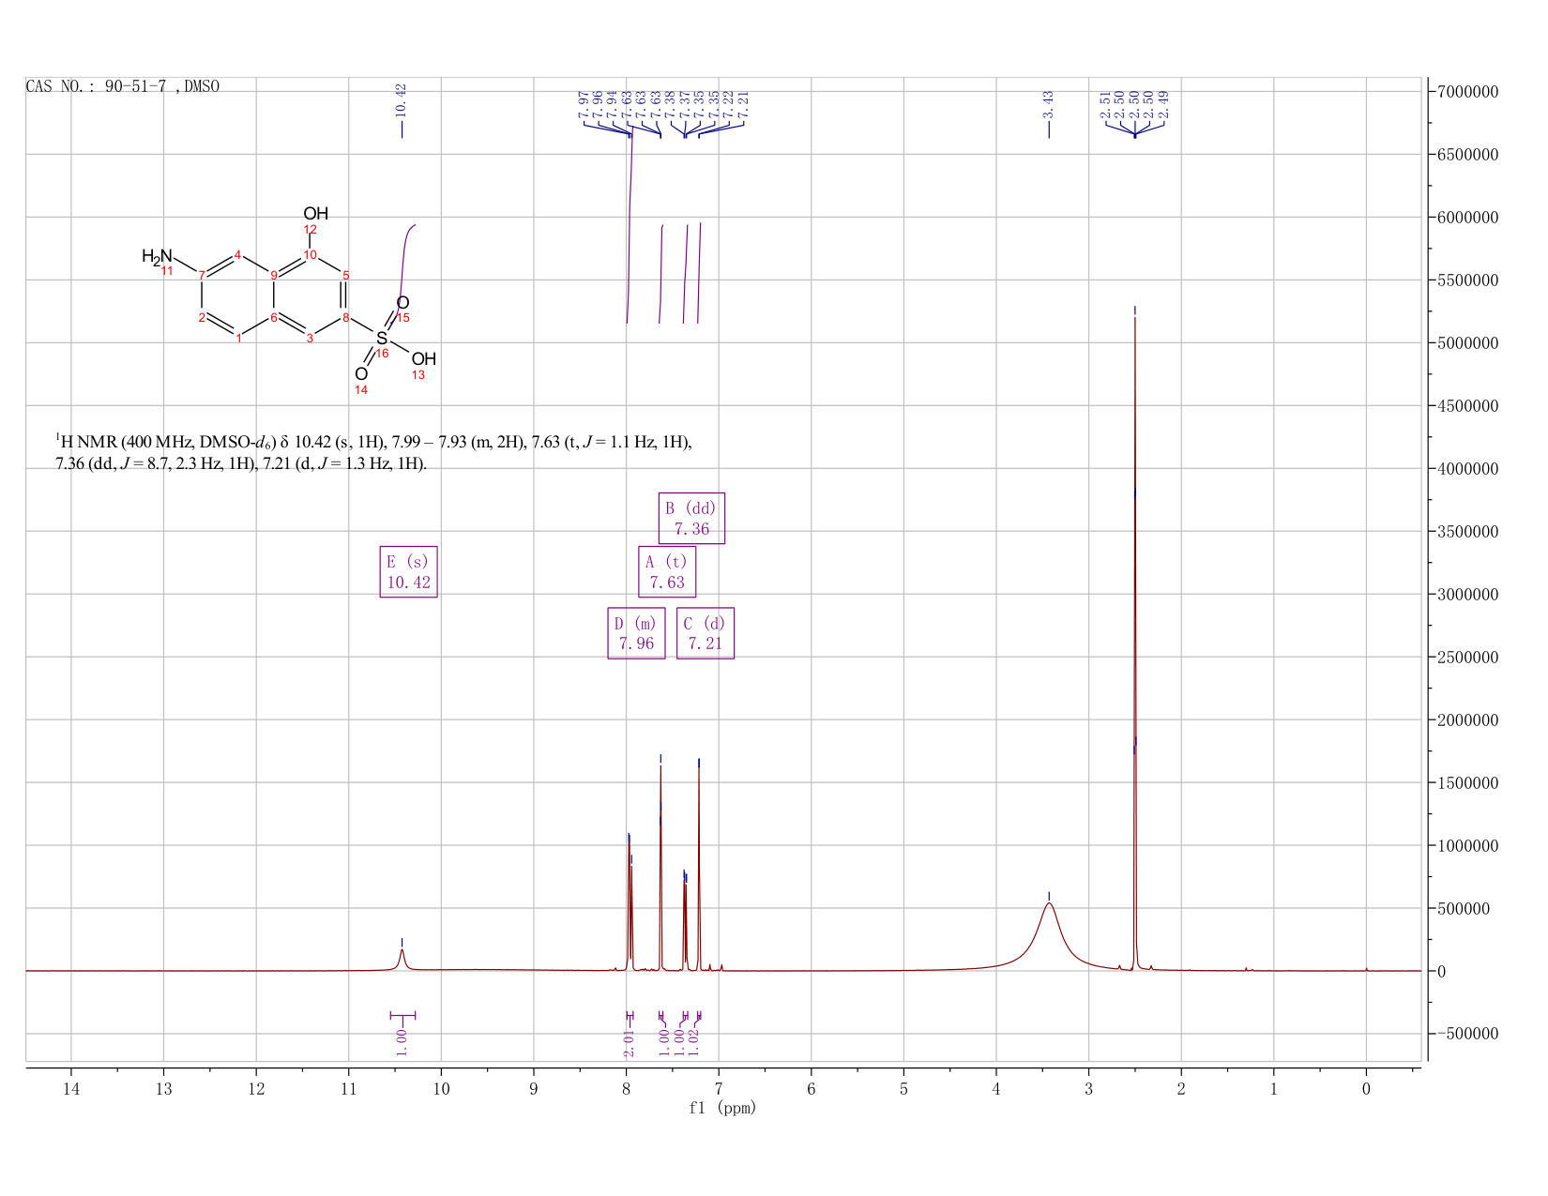Select the 'D (m) 7.96' multiplet box
The height and width of the screenshot is (1196, 1548).
tap(636, 633)
